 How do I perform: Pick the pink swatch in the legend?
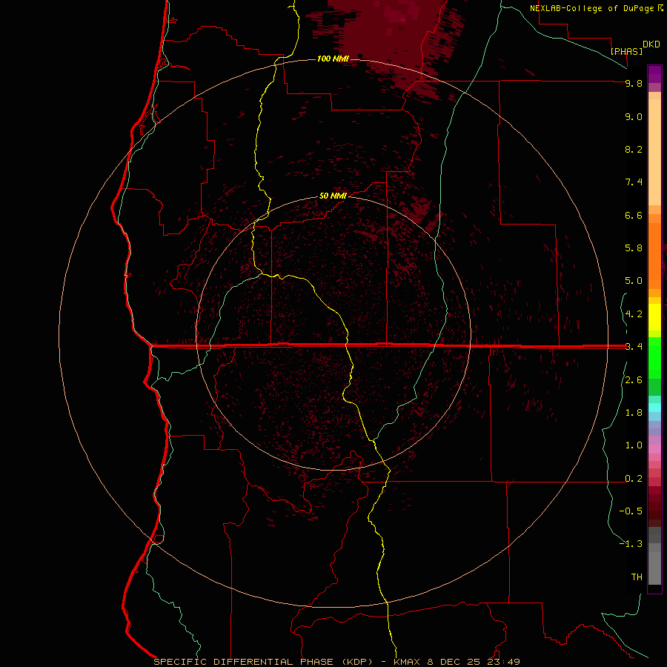[654, 449]
